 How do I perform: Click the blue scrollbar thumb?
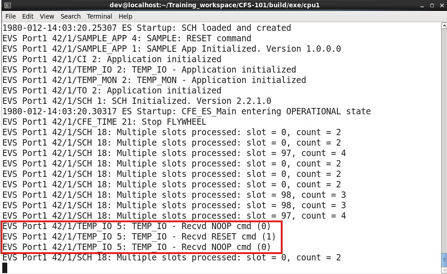click(x=443, y=259)
